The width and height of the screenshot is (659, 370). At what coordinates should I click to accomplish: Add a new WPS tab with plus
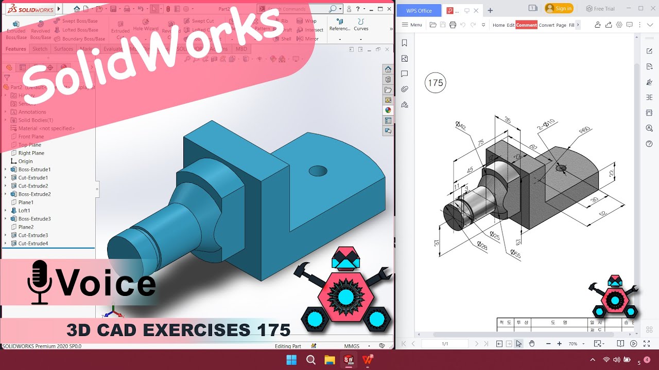490,10
